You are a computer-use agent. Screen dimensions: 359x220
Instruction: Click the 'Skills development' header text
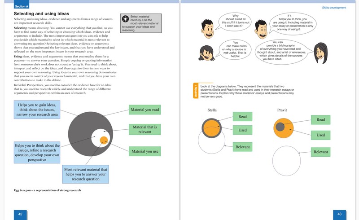334,8
